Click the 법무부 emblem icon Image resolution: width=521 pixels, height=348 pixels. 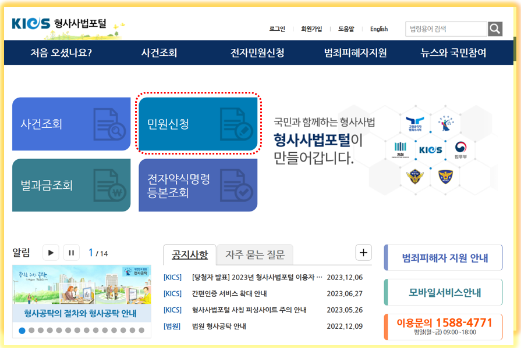[x=461, y=149]
